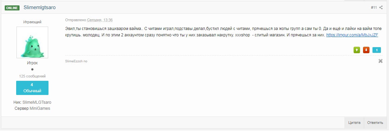The image size is (391, 132).
Task: Click the Сервер MiniGames profile field
Action: click(32, 108)
